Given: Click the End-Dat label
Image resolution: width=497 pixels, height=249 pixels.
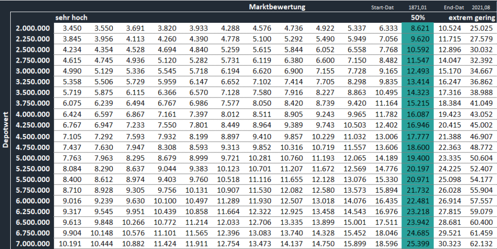Looking at the screenshot, I should click(x=454, y=8).
